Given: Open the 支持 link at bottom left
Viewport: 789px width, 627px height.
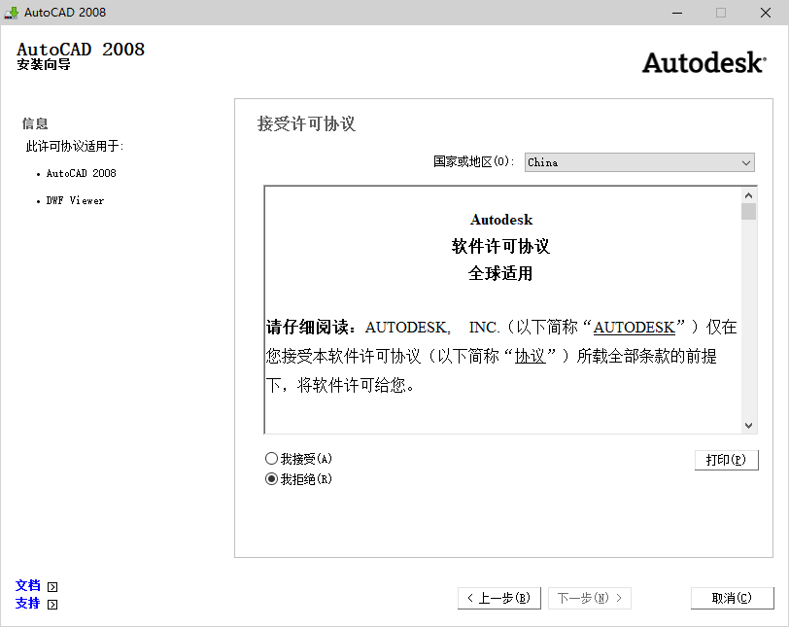Looking at the screenshot, I should tap(27, 604).
